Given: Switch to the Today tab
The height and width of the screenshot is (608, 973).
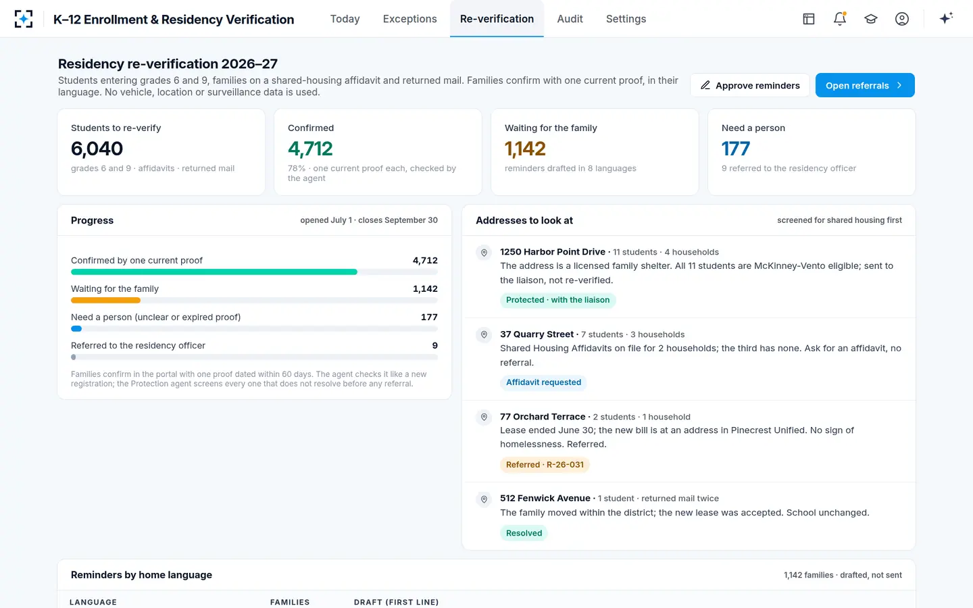Looking at the screenshot, I should (x=345, y=19).
